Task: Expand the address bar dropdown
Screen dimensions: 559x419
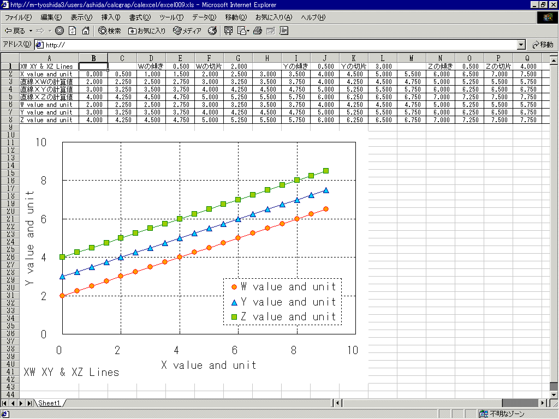Action: point(521,45)
